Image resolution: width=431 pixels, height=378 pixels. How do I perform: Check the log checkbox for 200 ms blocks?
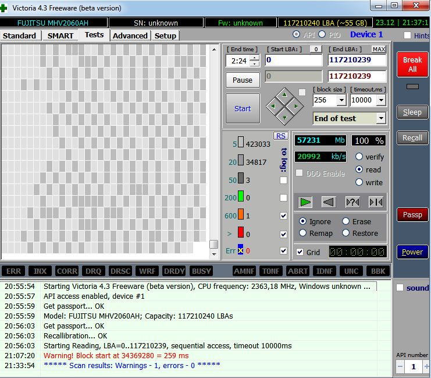[283, 197]
